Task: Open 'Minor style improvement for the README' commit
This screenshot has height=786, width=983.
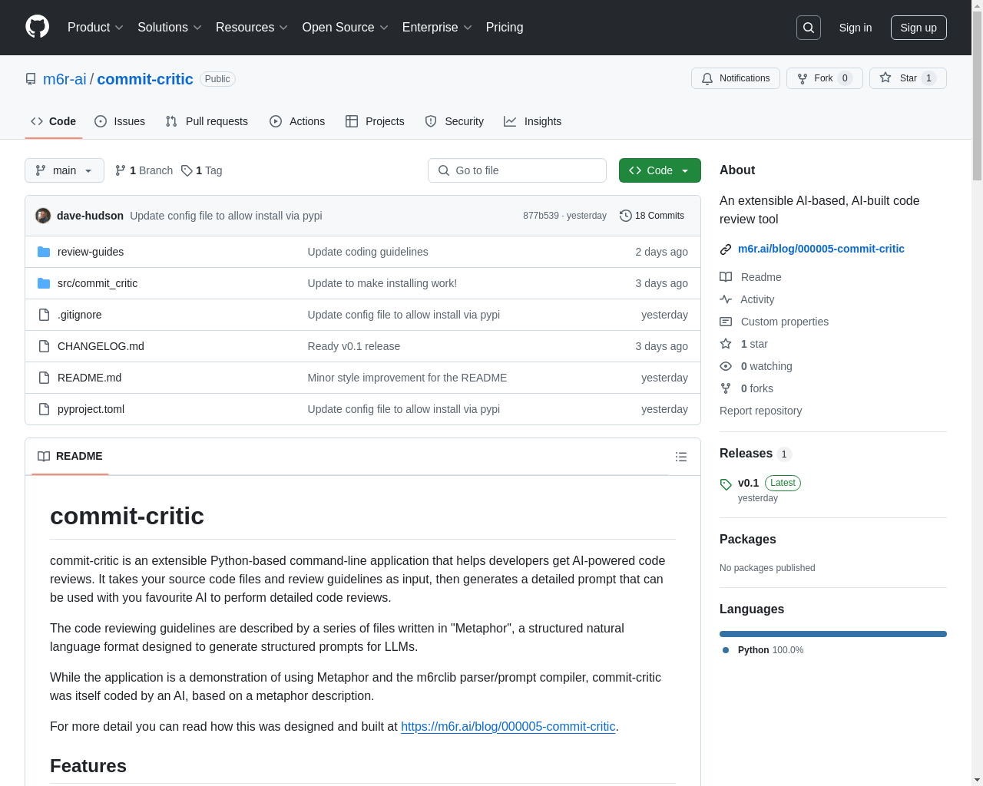Action: [407, 378]
